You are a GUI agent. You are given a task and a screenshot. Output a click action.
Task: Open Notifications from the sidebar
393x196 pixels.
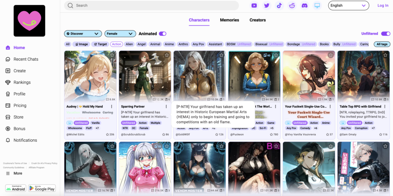coord(21,140)
